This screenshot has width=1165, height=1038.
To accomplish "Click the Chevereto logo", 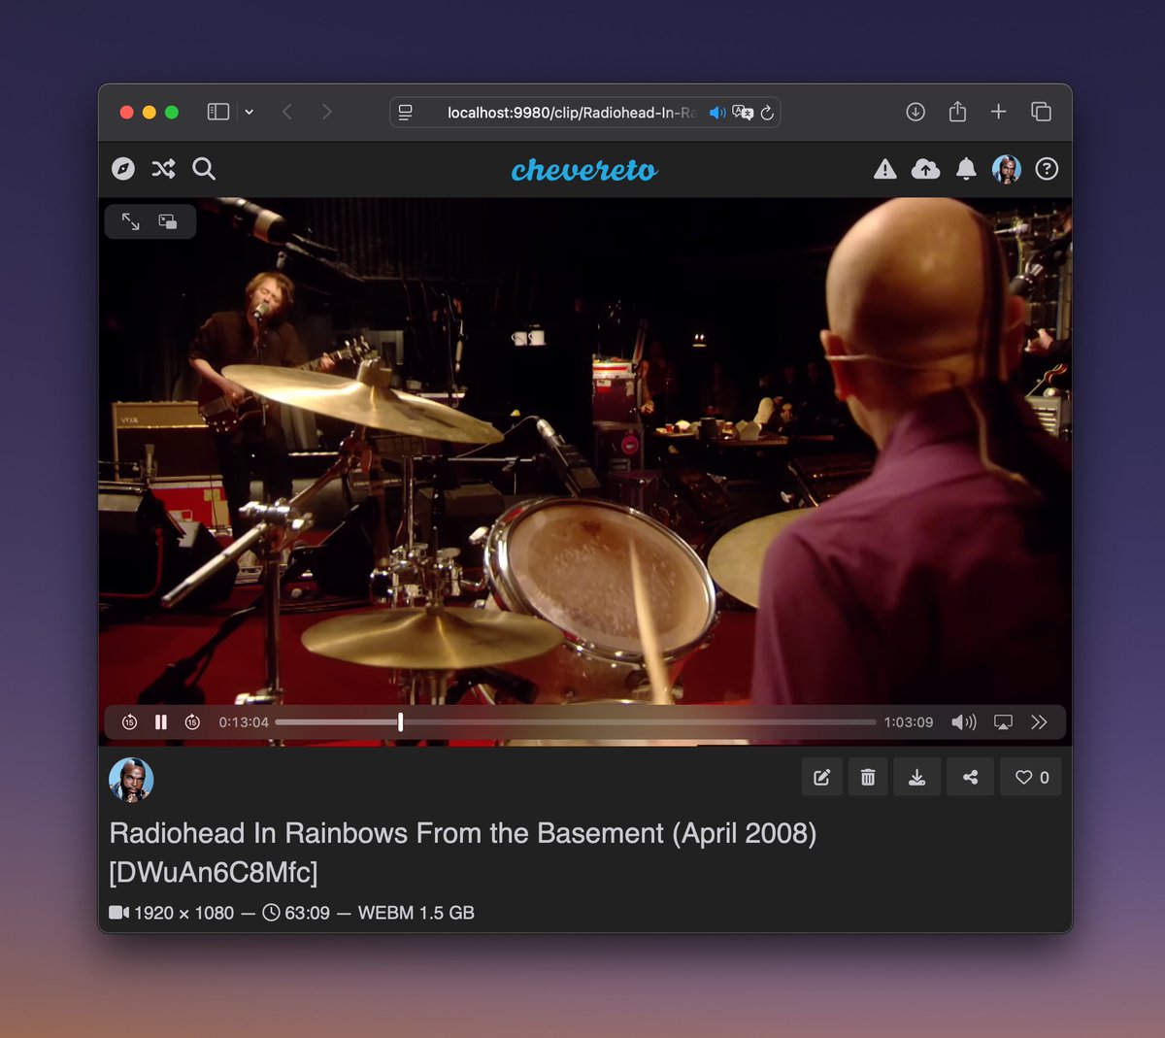I will click(x=584, y=170).
